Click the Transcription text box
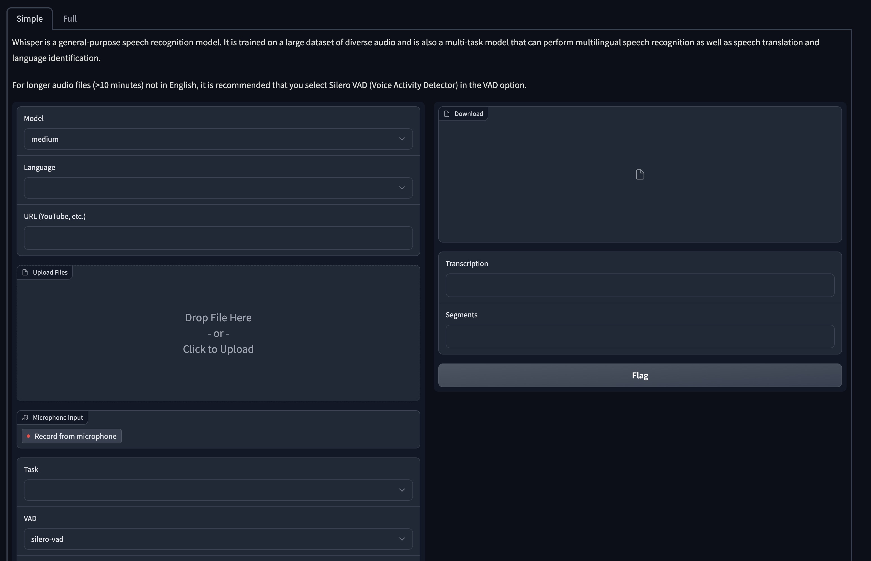The width and height of the screenshot is (871, 561). (x=640, y=285)
